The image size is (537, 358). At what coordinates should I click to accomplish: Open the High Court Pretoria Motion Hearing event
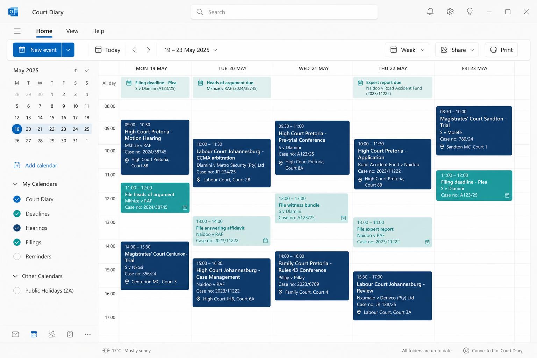click(155, 147)
